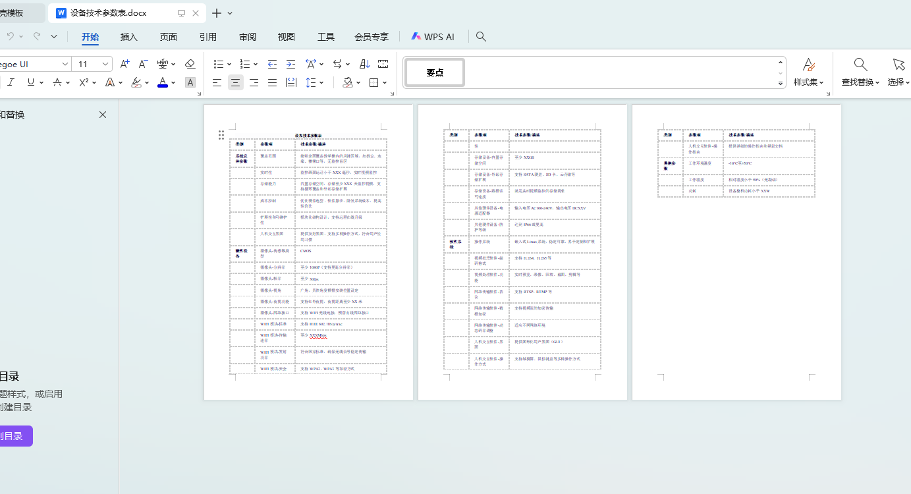The image size is (911, 494).
Task: Click the table move handle on page one
Action: (221, 135)
